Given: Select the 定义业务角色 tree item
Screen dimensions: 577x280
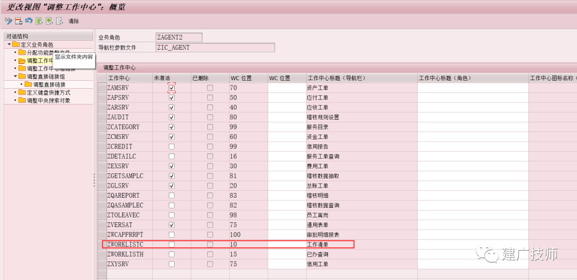Looking at the screenshot, I should (37, 44).
